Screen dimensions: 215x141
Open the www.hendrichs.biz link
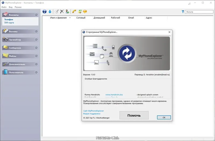(x=114, y=95)
